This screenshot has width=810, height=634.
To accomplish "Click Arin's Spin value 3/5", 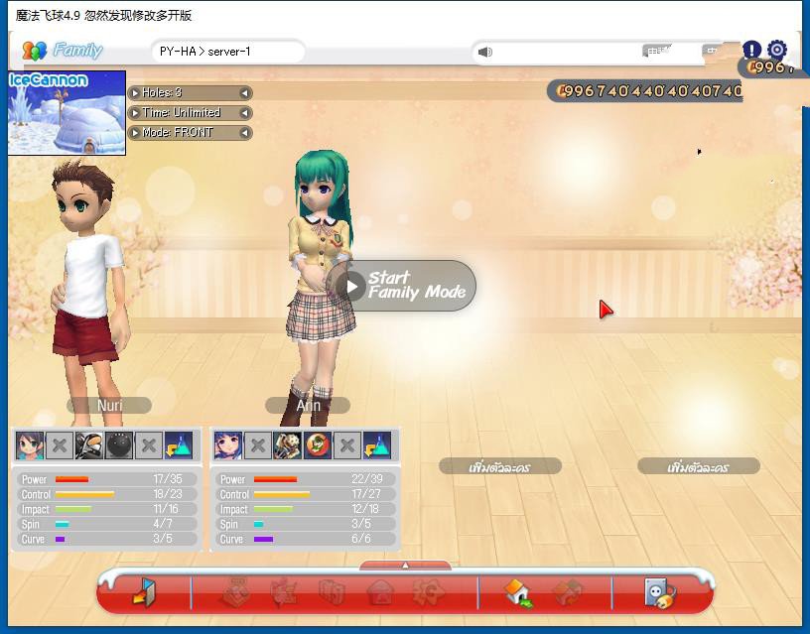I will point(361,524).
